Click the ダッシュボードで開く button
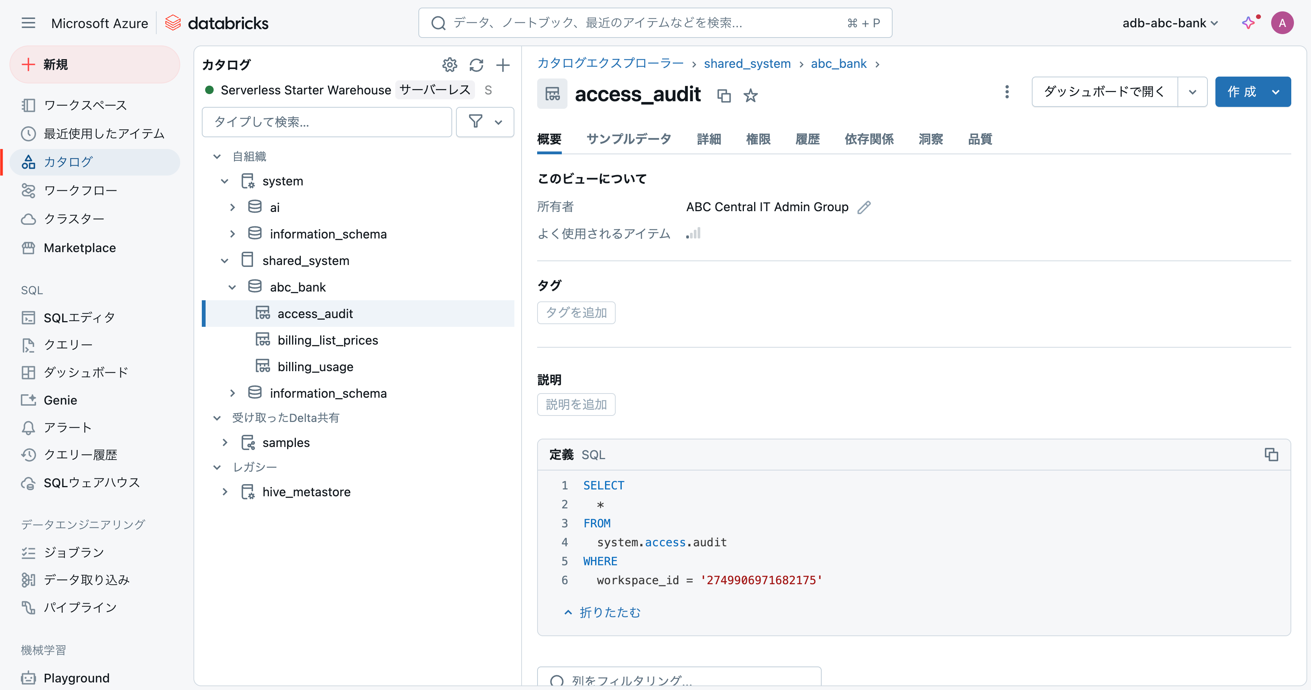1311x690 pixels. [1104, 91]
